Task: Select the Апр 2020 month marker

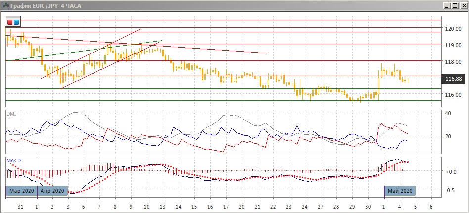Action: (x=51, y=190)
